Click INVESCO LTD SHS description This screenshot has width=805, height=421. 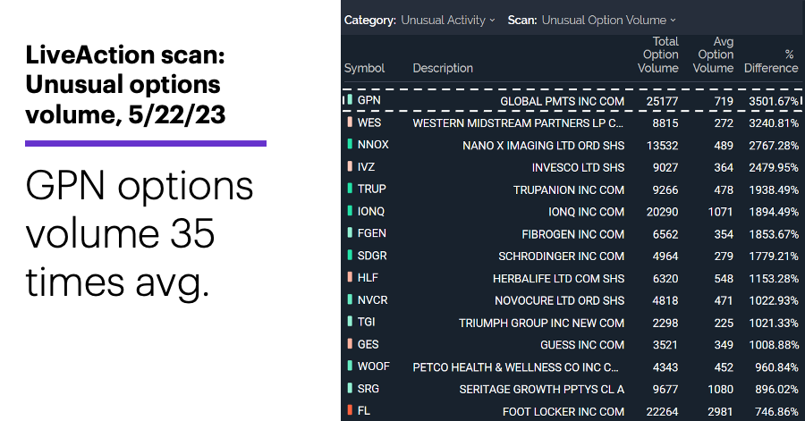pyautogui.click(x=578, y=168)
